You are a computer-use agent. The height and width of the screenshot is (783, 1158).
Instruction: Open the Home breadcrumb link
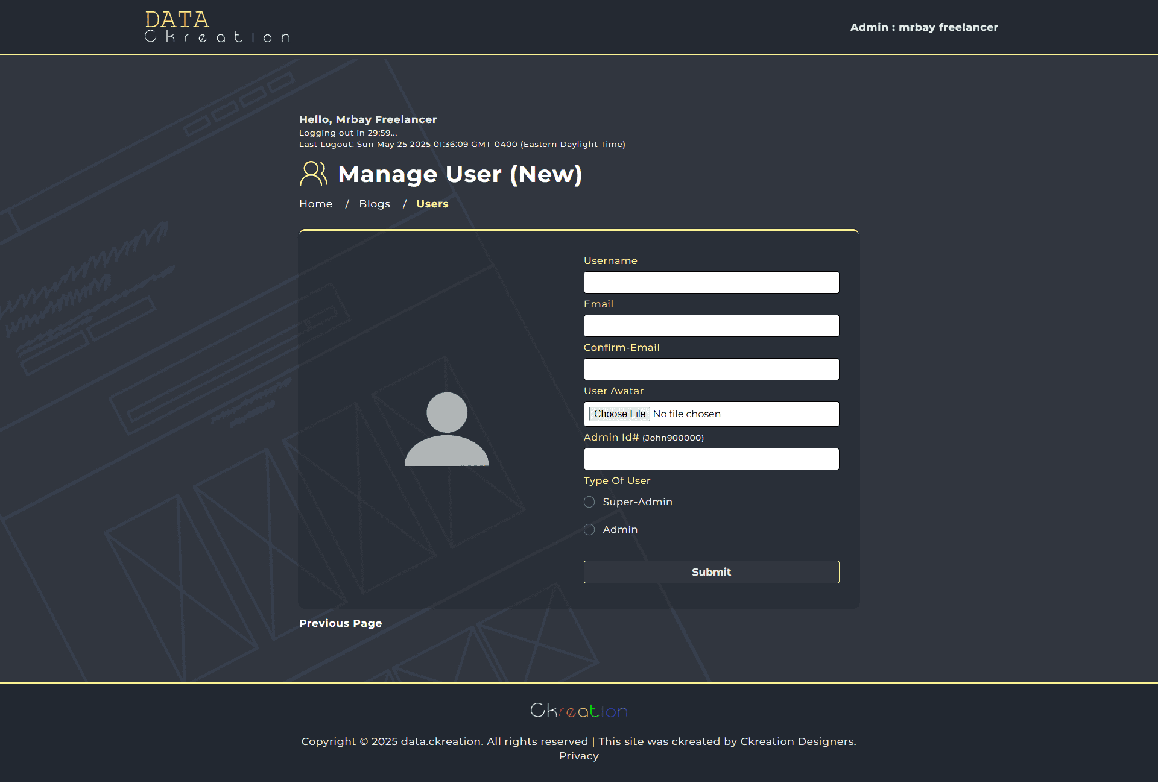[x=315, y=204]
